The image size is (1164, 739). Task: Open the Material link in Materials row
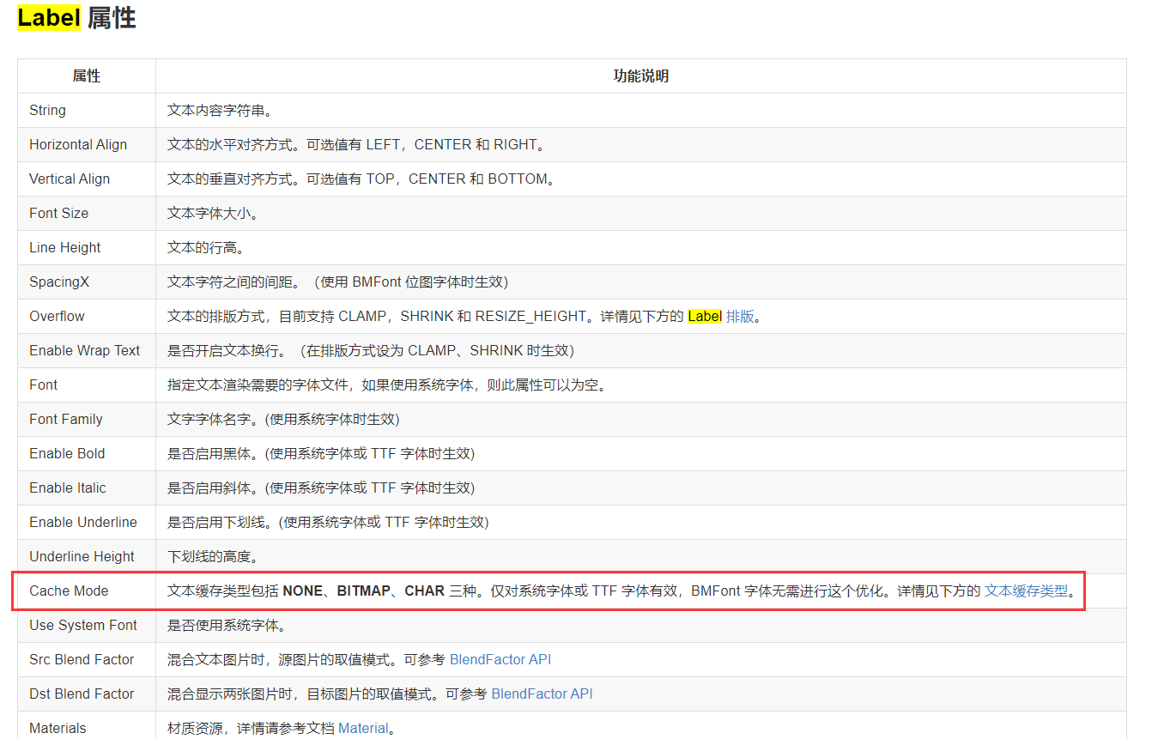tap(363, 728)
